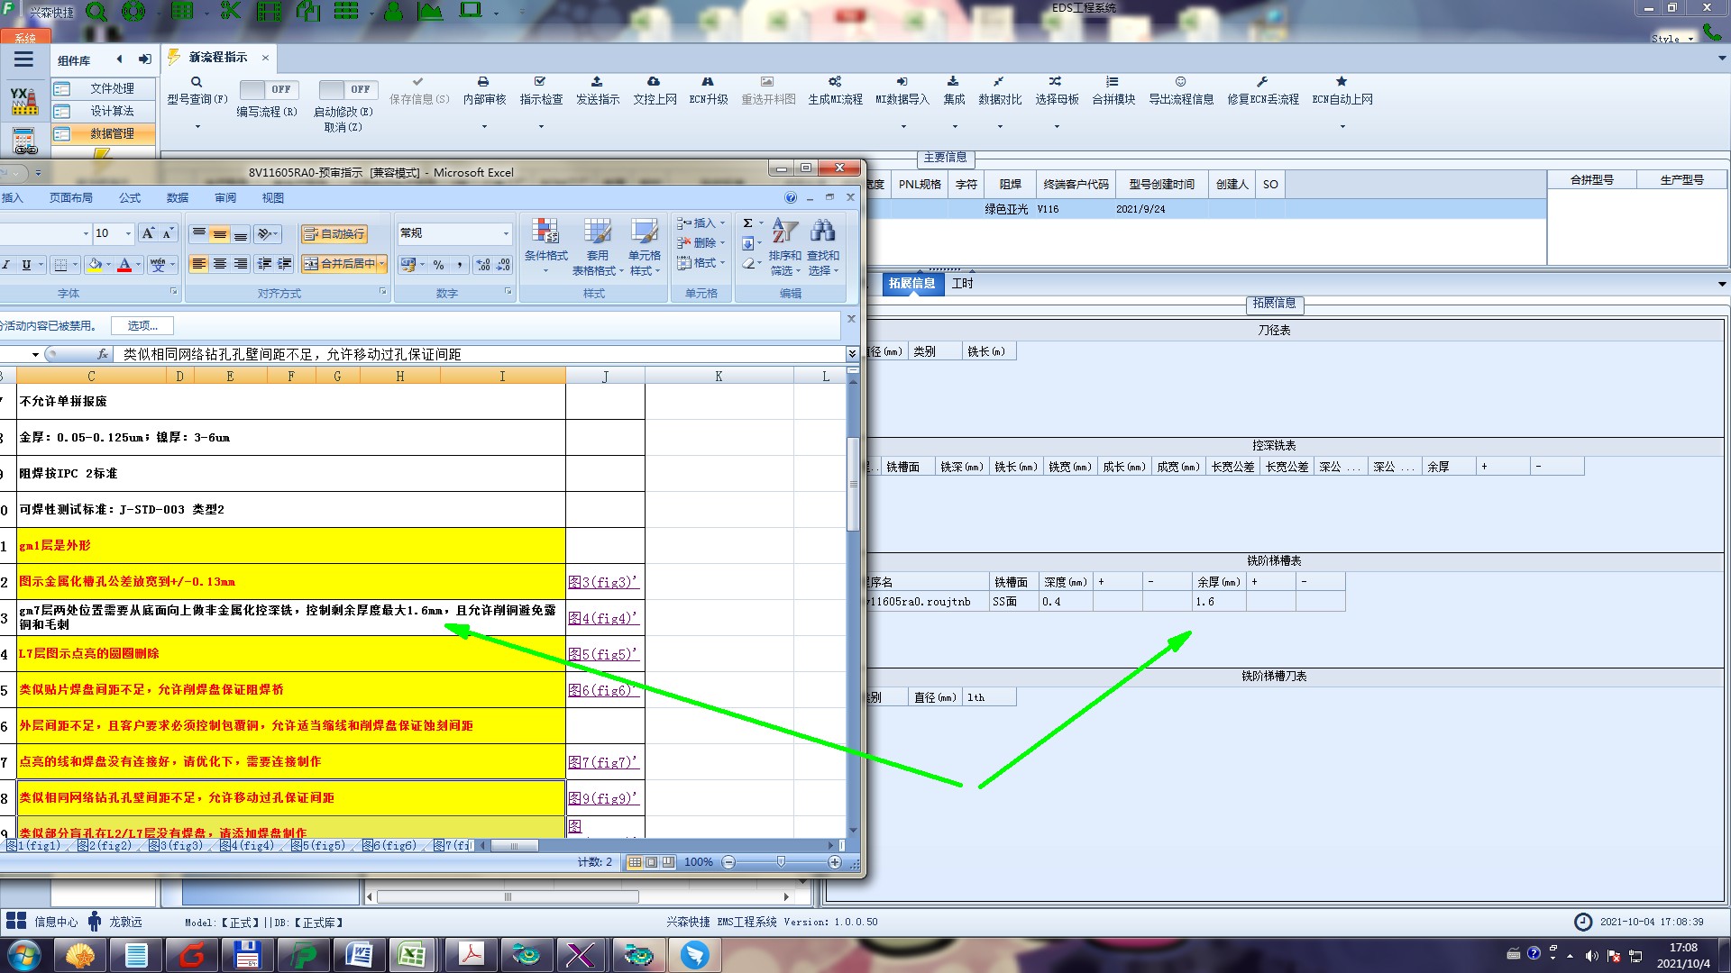Click the 信息中心 grid icon in status bar

pos(16,921)
